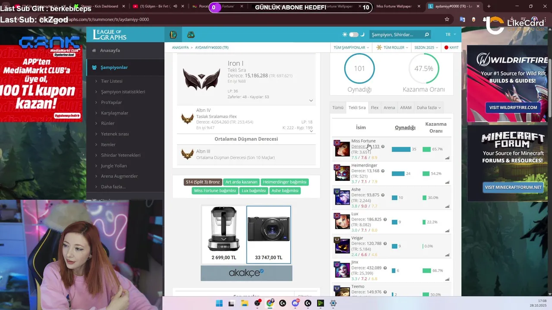Click the AYDAMİYY#0000 (TR) breadcrumb

212,47
